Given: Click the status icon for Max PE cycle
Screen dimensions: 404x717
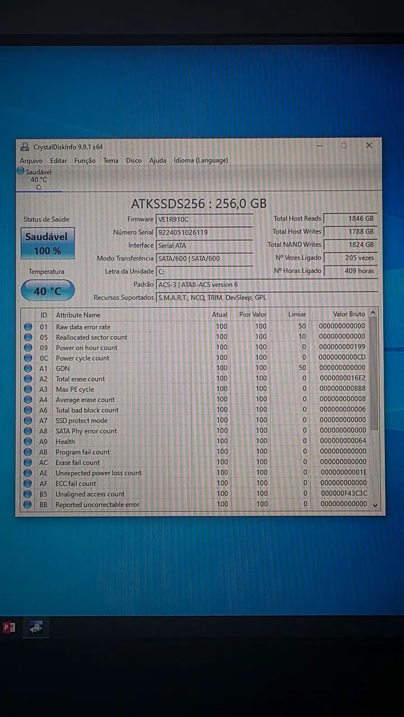Looking at the screenshot, I should [28, 389].
